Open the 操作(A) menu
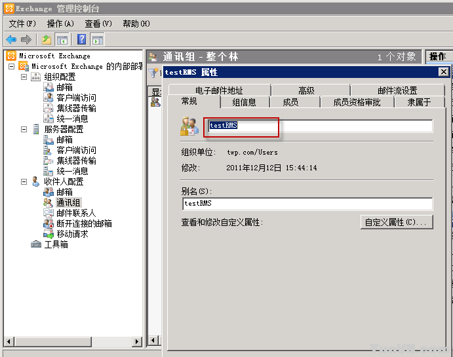453x357 pixels. [60, 24]
